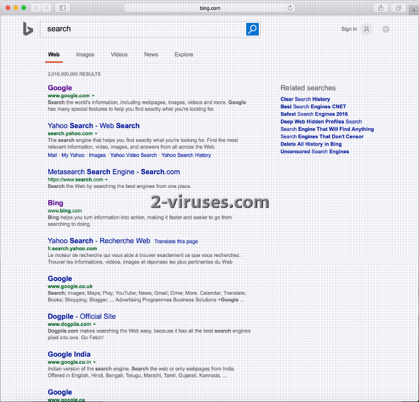Open related search Clear Search History
Image resolution: width=419 pixels, height=402 pixels.
[x=305, y=99]
